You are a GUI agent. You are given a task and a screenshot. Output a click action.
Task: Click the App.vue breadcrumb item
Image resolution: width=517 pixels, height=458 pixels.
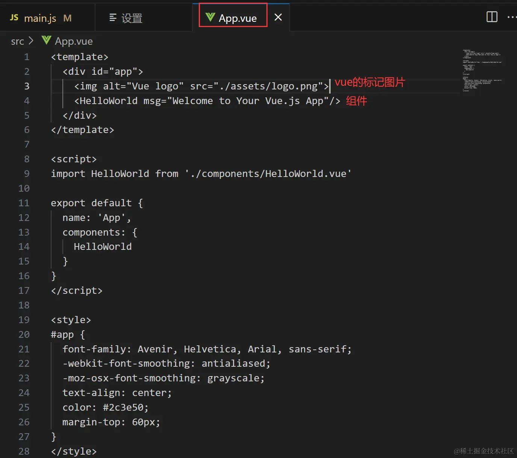[74, 41]
